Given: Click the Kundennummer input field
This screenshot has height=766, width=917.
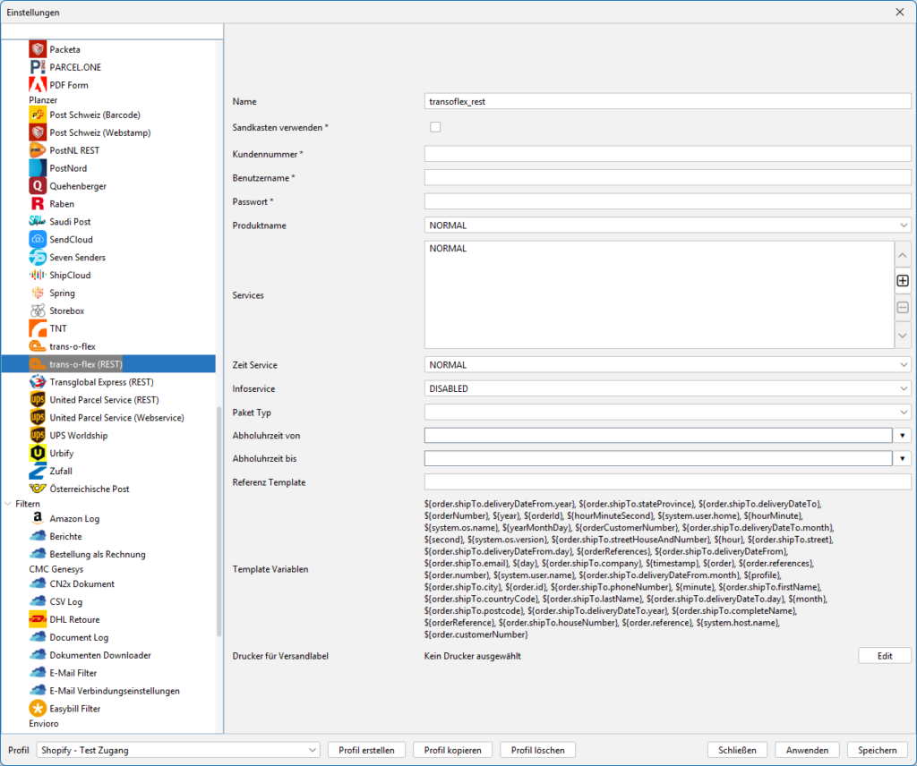Looking at the screenshot, I should pyautogui.click(x=667, y=154).
